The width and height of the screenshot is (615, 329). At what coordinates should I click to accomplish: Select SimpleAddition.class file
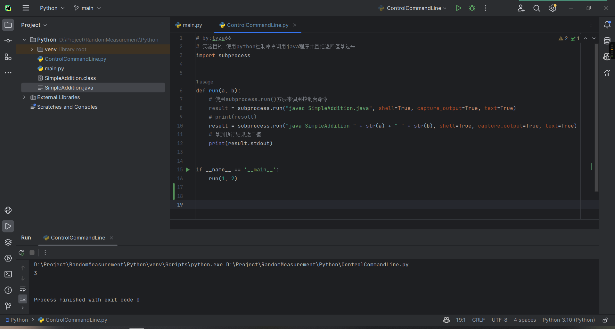(x=70, y=78)
